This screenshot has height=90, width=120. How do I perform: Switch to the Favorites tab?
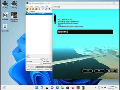(x=31, y=67)
